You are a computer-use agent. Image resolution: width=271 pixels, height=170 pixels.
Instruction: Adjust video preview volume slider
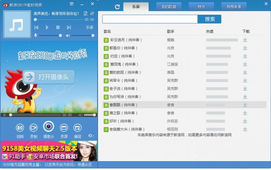[90, 115]
